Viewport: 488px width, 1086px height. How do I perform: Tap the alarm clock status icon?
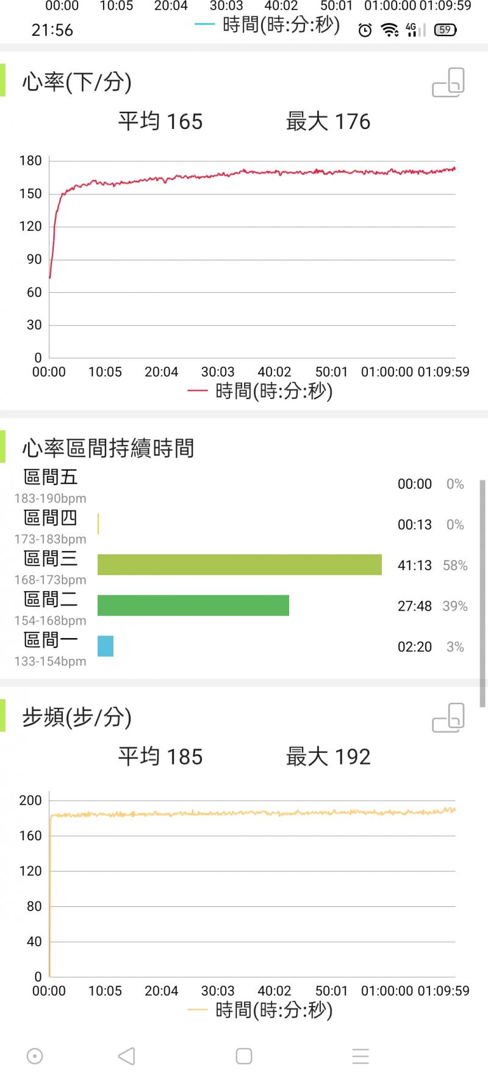click(365, 30)
